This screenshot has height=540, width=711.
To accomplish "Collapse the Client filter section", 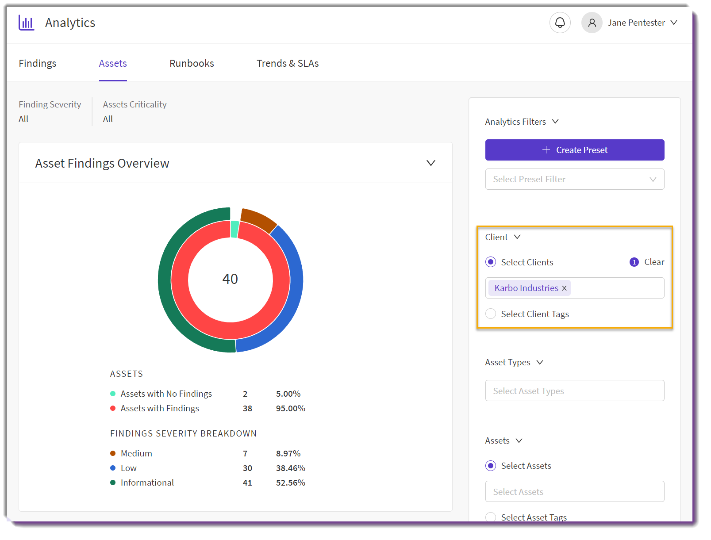I will point(517,237).
